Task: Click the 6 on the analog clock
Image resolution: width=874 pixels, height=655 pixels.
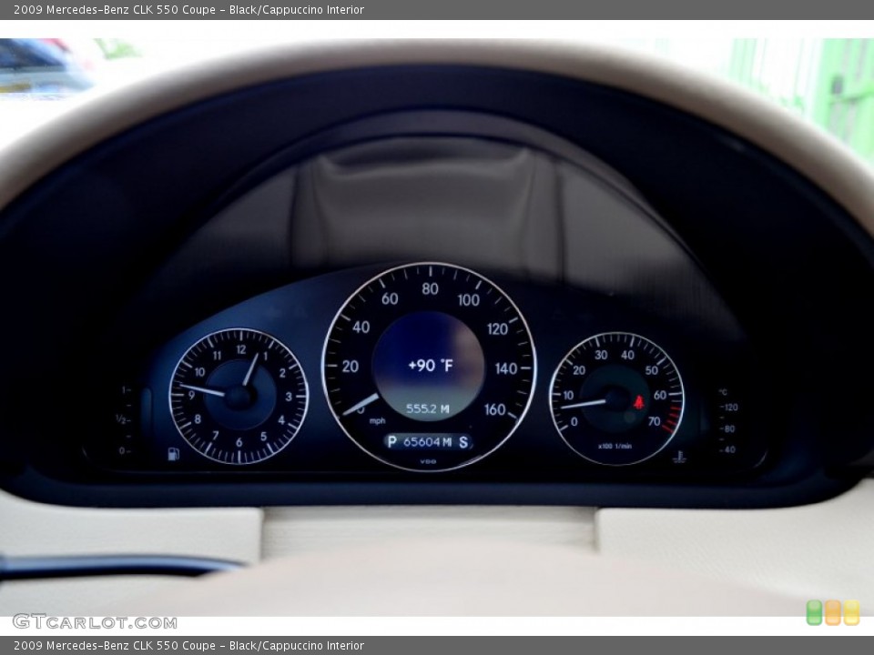Action: 239,442
